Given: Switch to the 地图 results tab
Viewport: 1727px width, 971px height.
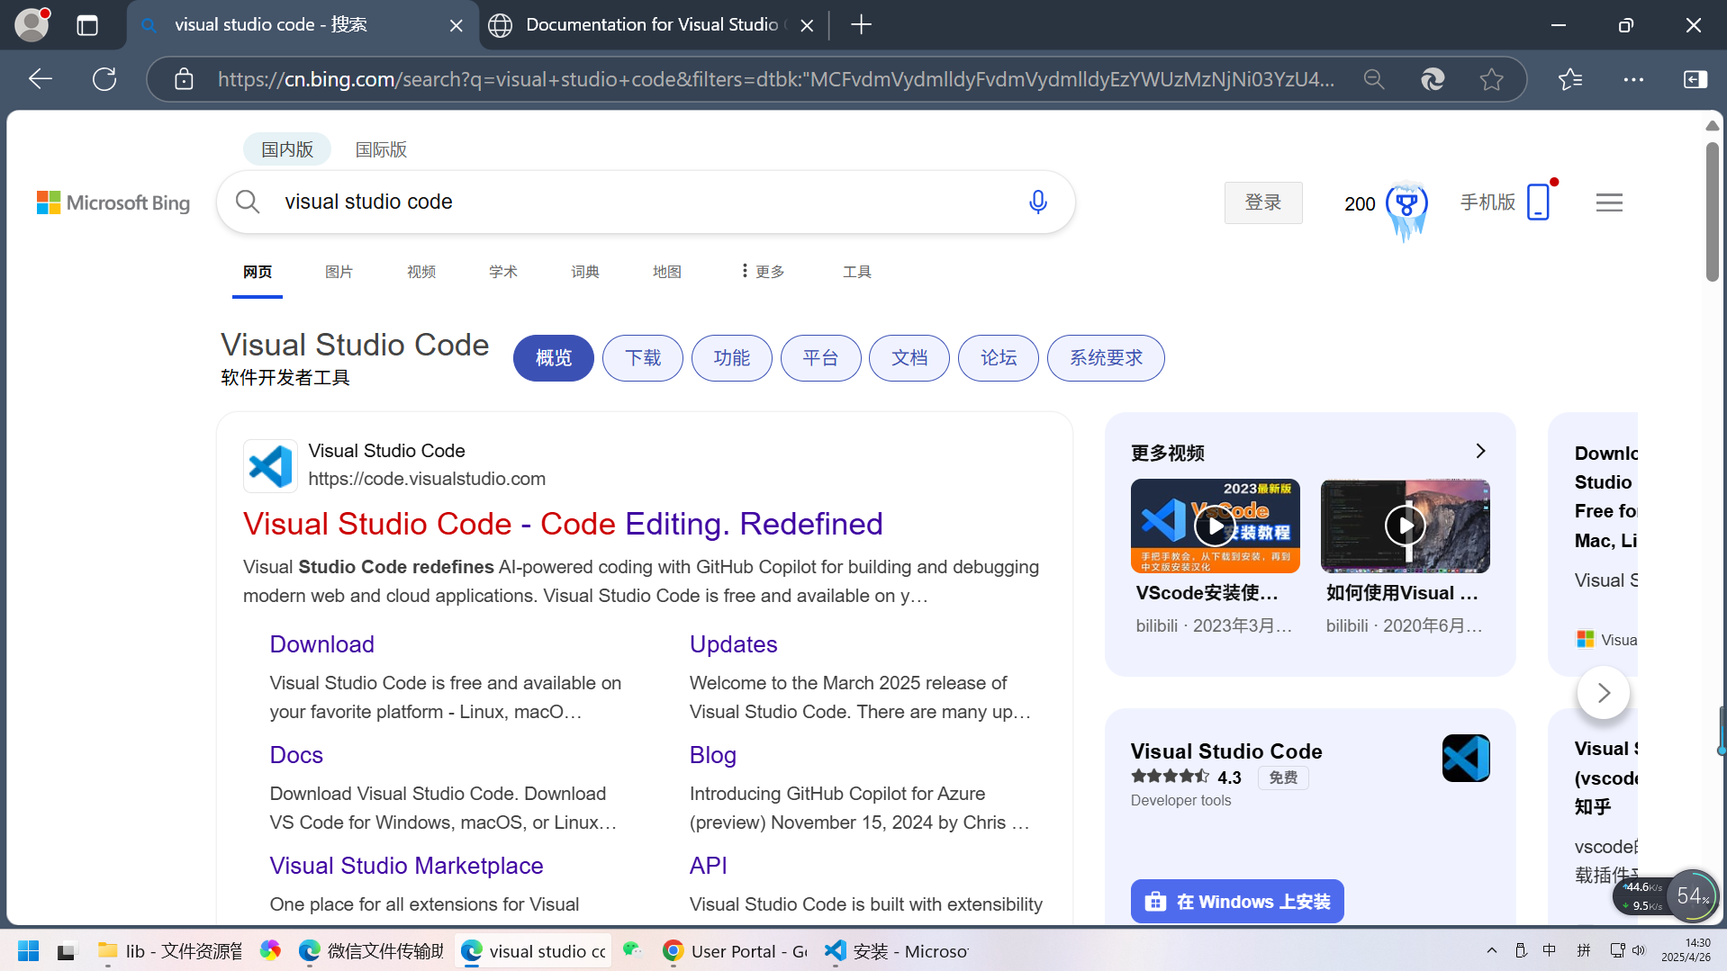Looking at the screenshot, I should click(x=667, y=272).
